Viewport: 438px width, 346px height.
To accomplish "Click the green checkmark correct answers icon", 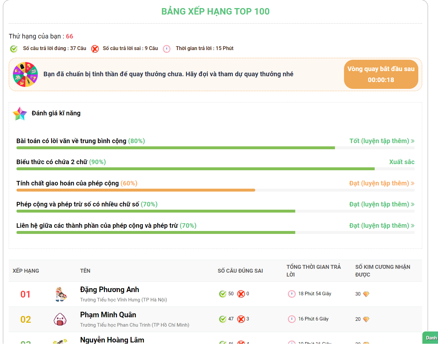I will [14, 49].
